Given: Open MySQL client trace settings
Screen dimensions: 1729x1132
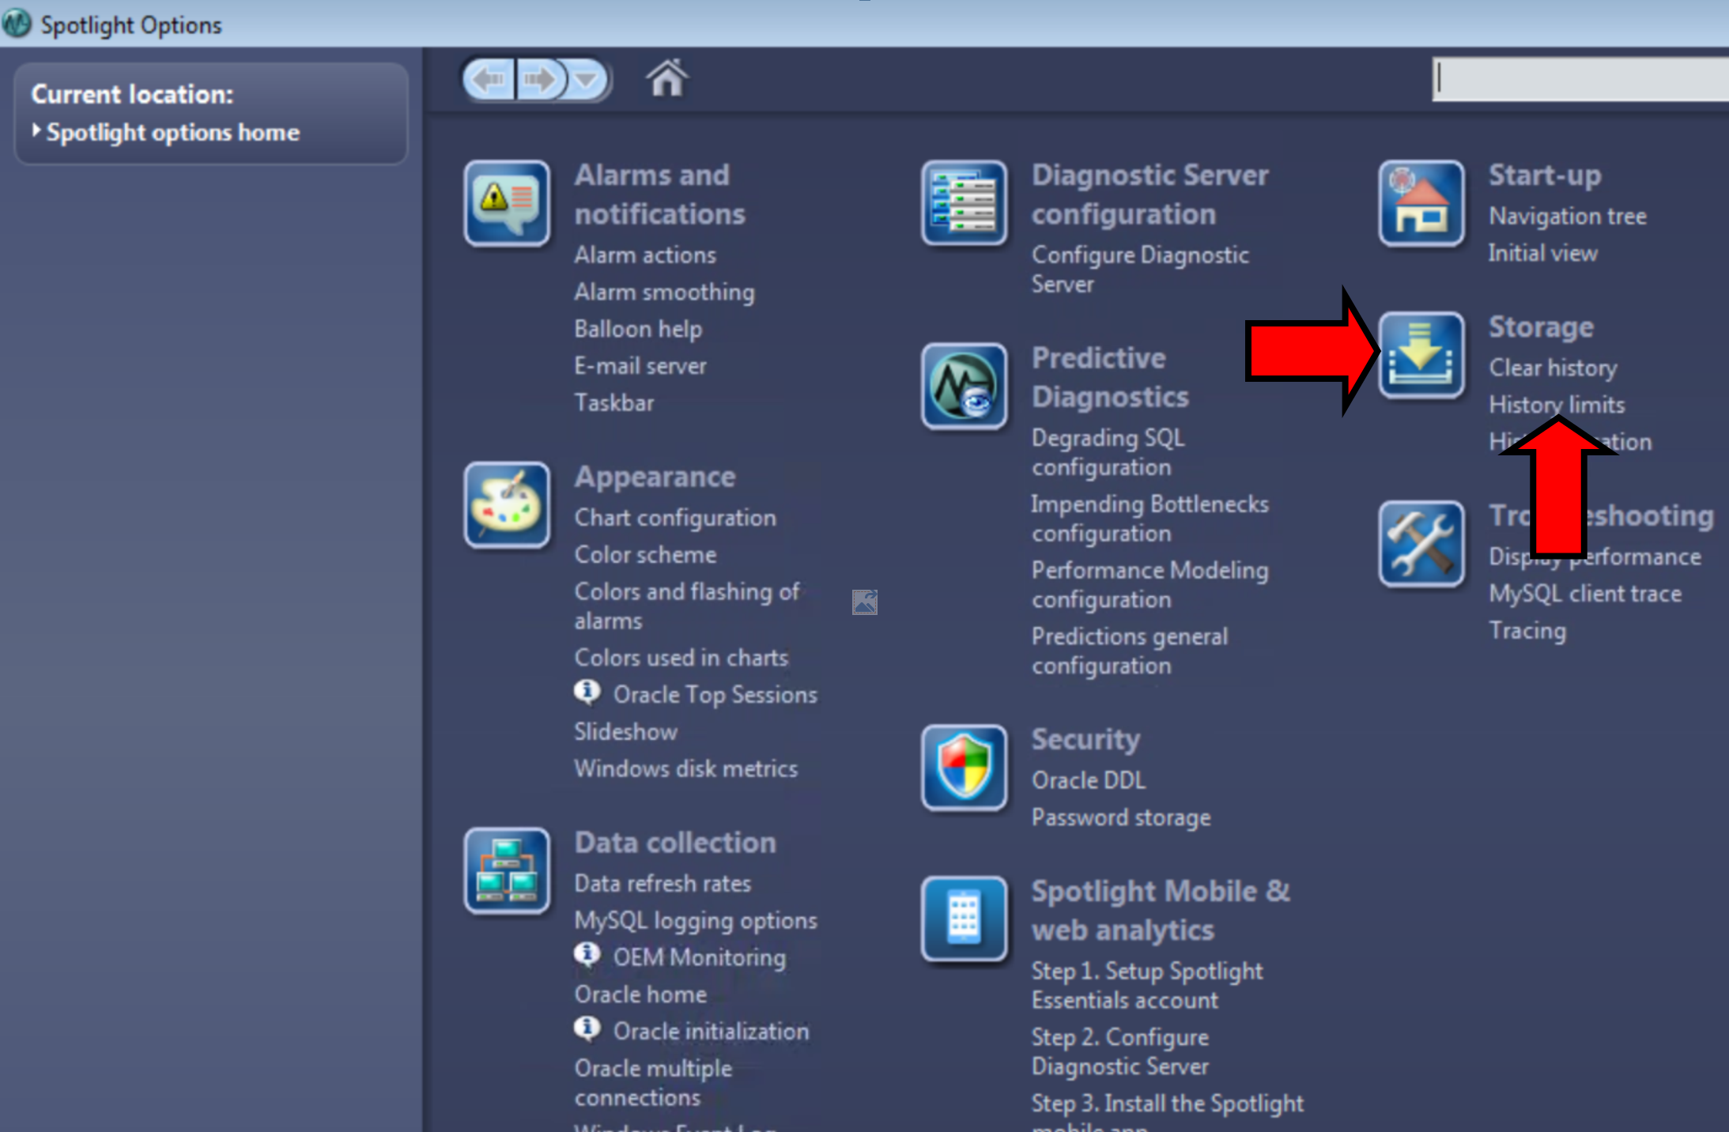Looking at the screenshot, I should click(1585, 594).
